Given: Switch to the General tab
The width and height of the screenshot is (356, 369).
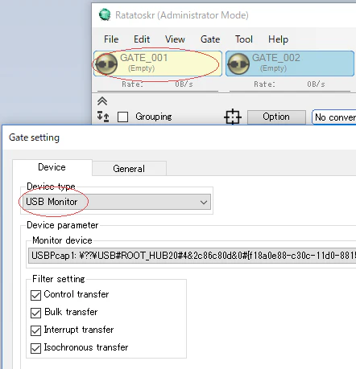Looking at the screenshot, I should click(x=129, y=169).
